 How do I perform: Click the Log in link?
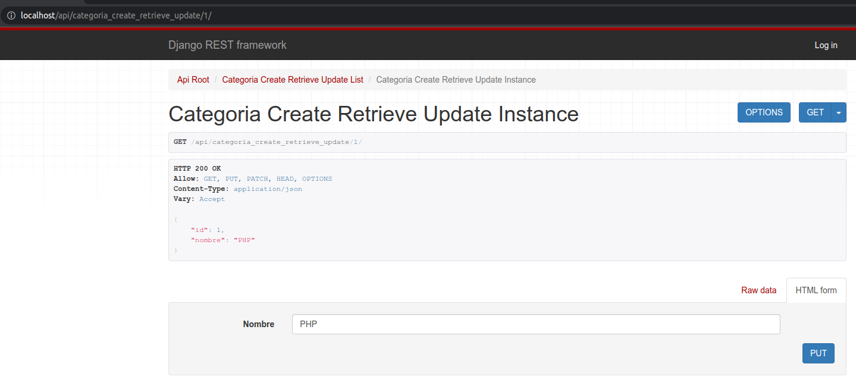pyautogui.click(x=826, y=45)
